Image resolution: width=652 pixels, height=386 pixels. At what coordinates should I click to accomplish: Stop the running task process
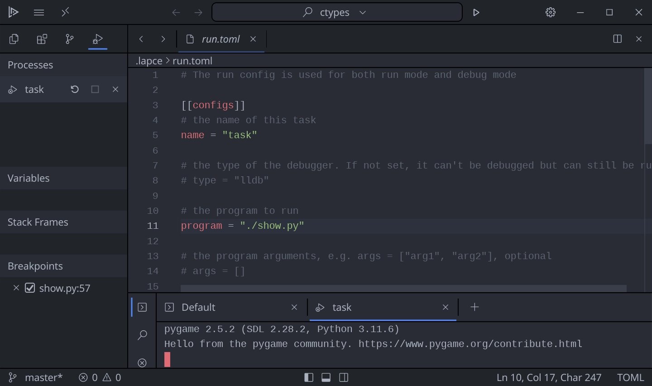(x=95, y=90)
